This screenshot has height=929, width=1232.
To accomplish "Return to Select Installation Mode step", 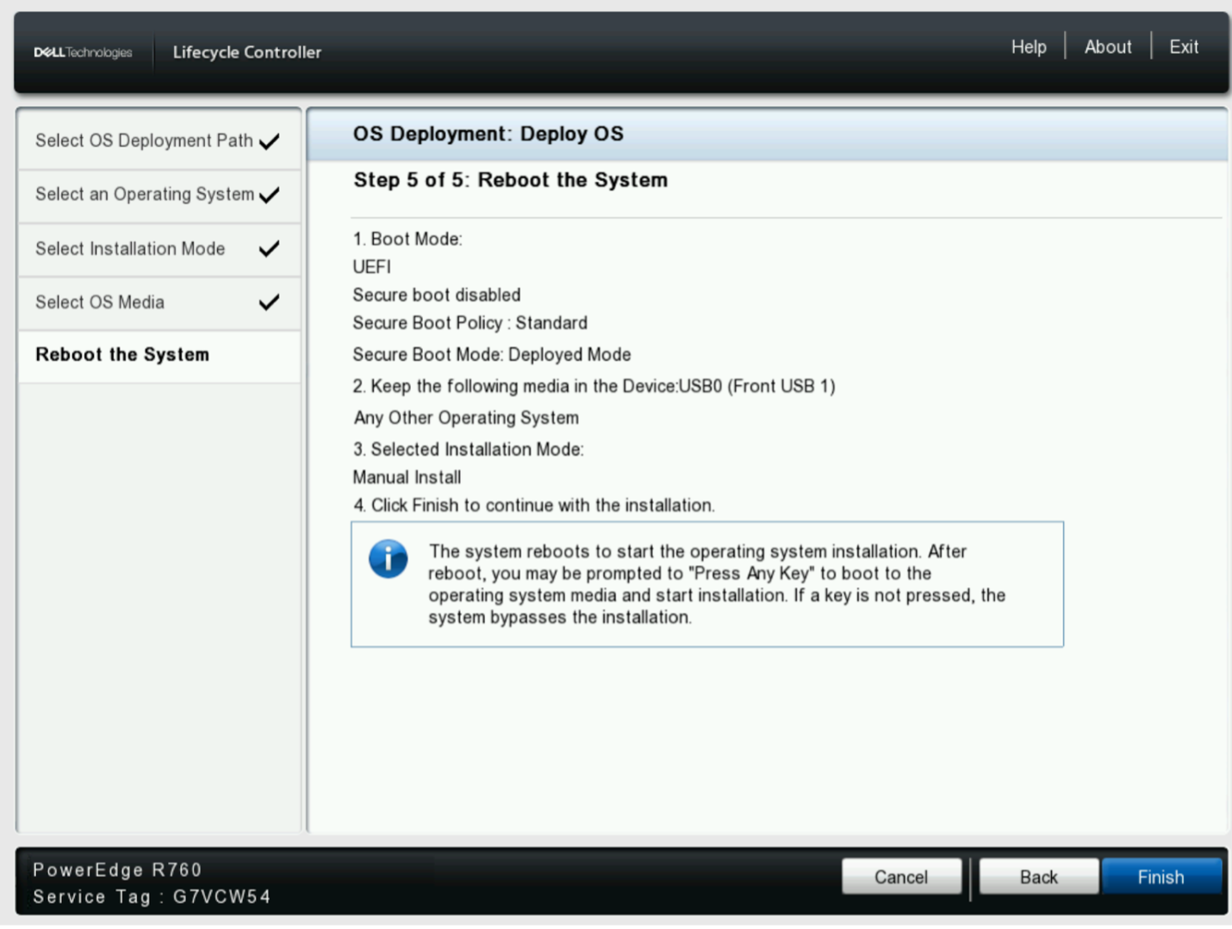I will point(130,249).
